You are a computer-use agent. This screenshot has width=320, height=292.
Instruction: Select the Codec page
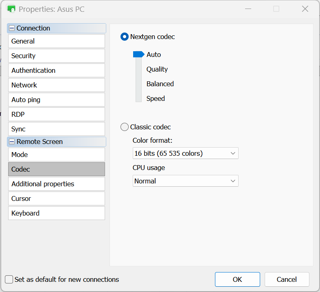tap(57, 169)
